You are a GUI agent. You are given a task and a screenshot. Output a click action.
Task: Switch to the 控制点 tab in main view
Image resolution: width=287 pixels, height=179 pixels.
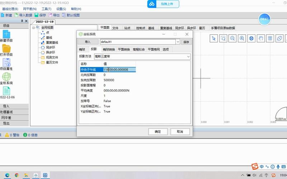tap(141, 28)
